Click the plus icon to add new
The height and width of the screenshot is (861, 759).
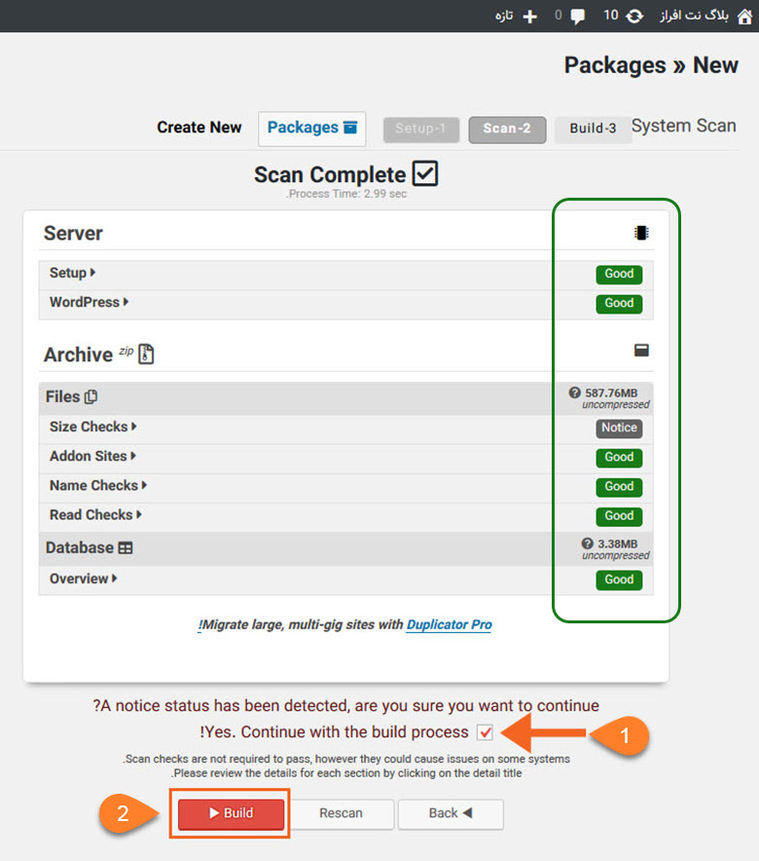(529, 17)
